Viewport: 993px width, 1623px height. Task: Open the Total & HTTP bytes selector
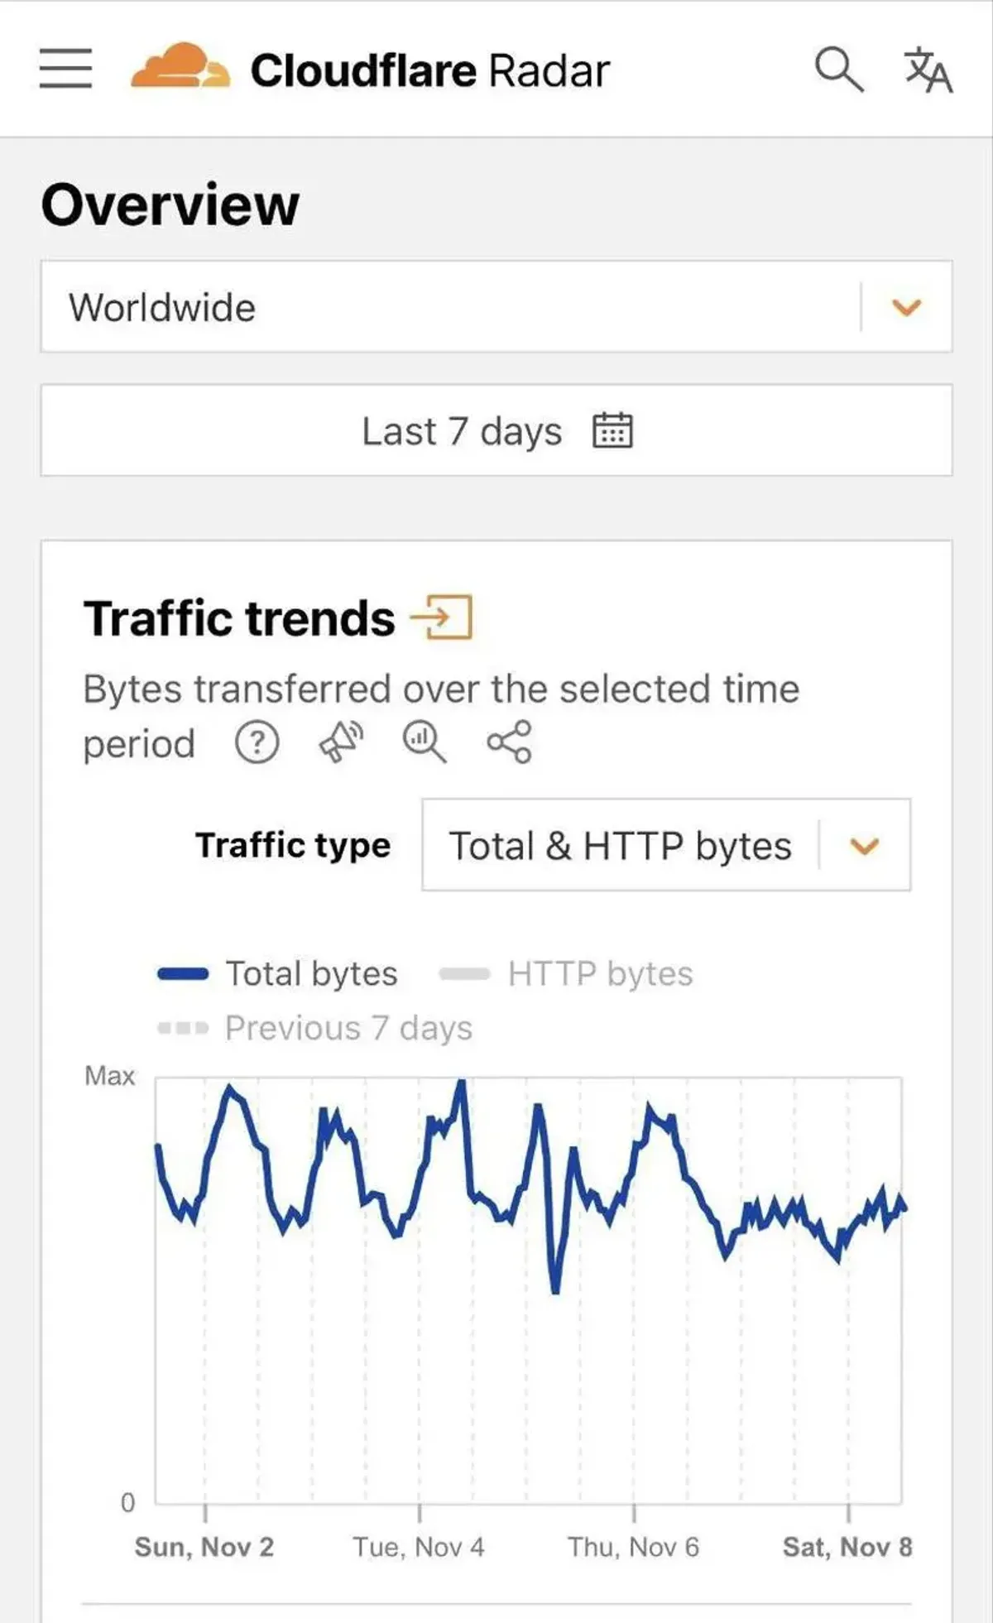click(x=621, y=846)
